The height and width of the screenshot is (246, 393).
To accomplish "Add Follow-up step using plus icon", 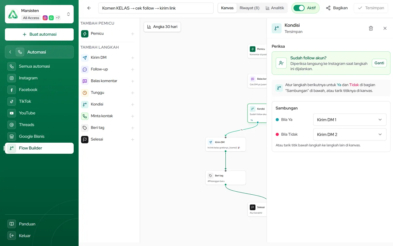I will pos(133,69).
